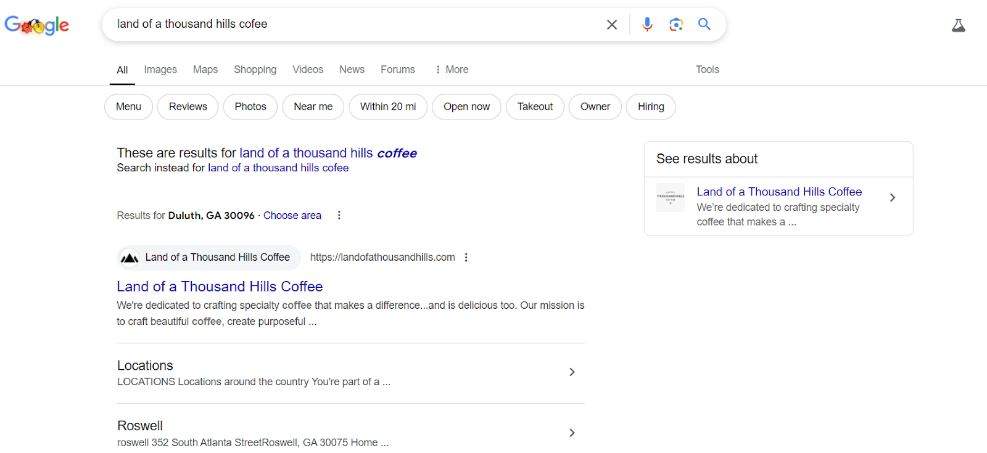Start voice search with microphone icon
Image resolution: width=987 pixels, height=453 pixels.
[x=647, y=25]
